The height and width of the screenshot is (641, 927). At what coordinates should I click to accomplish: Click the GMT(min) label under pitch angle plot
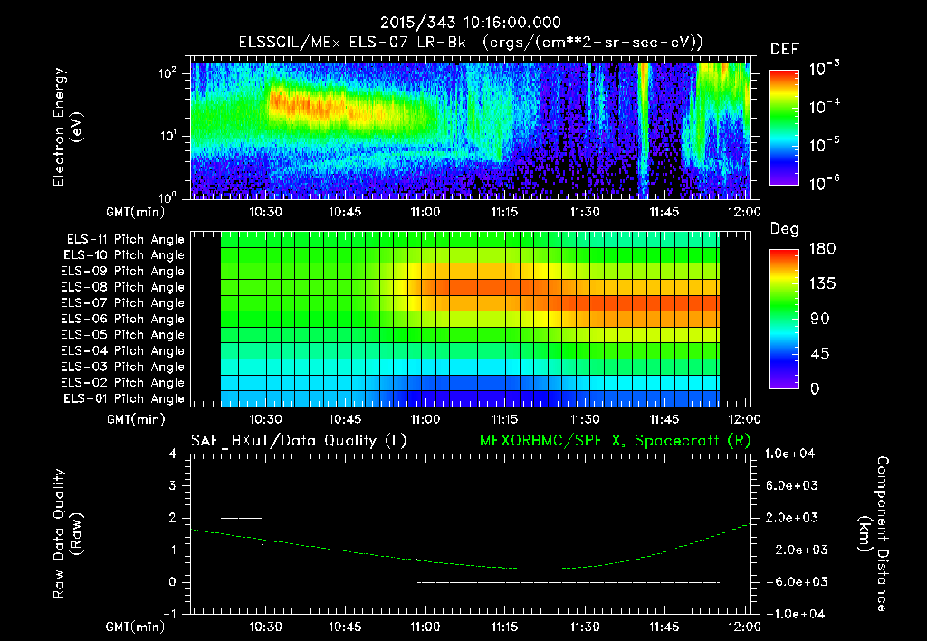pos(136,420)
